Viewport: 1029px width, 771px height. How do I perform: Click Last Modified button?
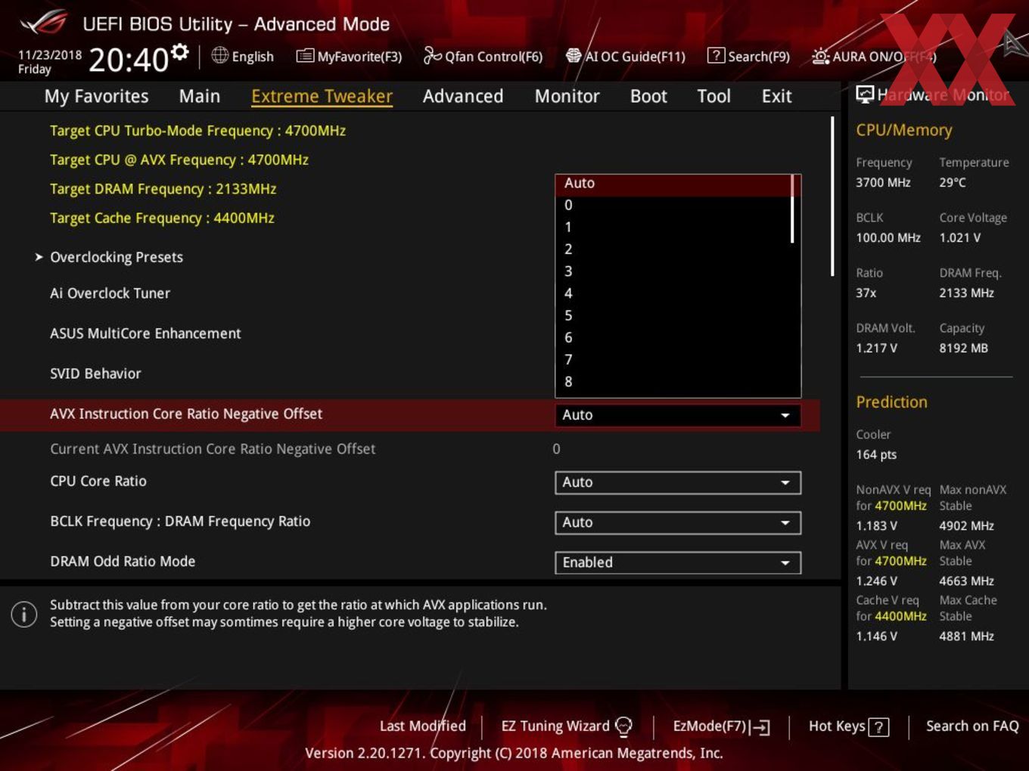(x=422, y=726)
